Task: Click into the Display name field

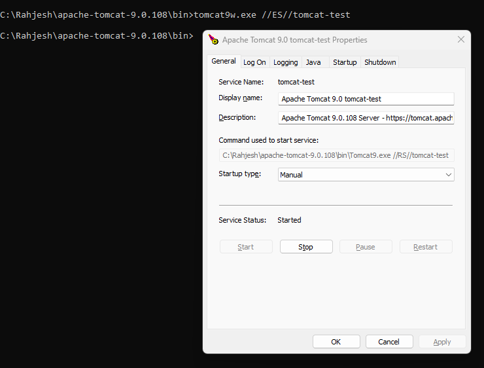Action: tap(366, 99)
